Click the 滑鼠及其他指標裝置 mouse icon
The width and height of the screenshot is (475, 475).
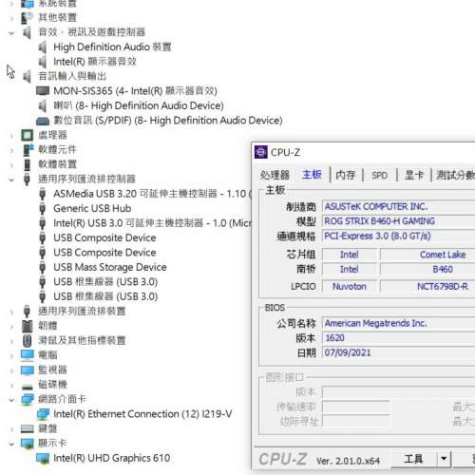point(28,341)
